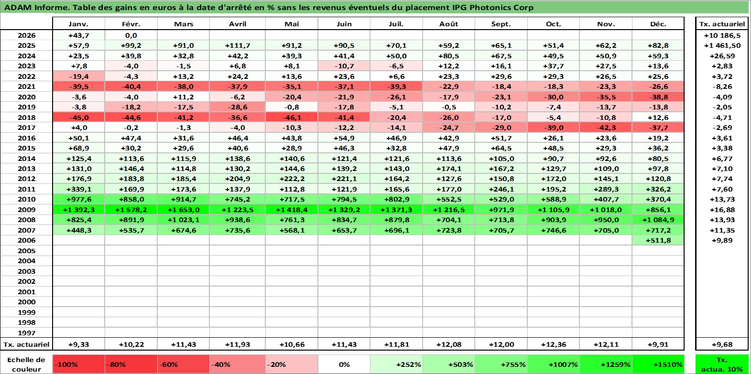Screen dimensions: 751x374
Task: Click November 2017 value -42,3
Action: (606, 128)
